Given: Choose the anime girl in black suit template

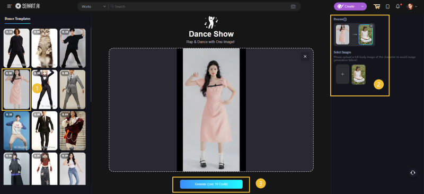Looking at the screenshot, I should tap(45, 90).
